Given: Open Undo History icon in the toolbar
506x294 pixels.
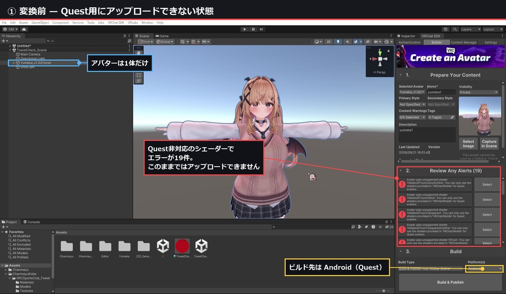Looking at the screenshot, I should coord(446,29).
